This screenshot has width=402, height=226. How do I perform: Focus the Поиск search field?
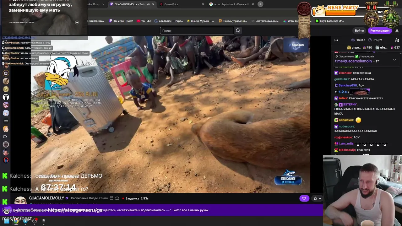tap(197, 30)
